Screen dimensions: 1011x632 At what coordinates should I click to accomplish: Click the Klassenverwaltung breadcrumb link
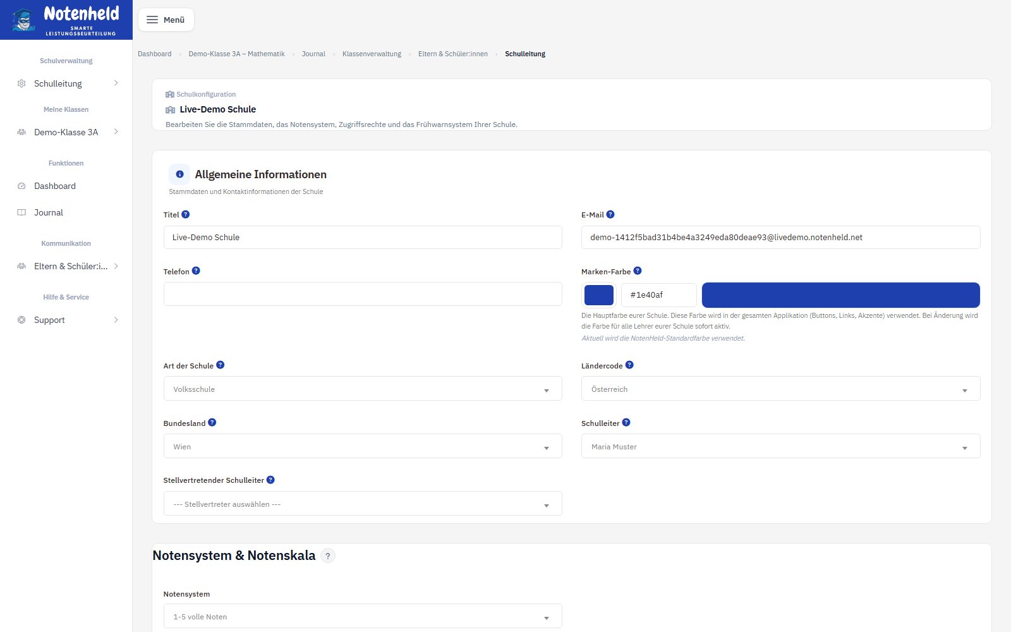tap(372, 54)
